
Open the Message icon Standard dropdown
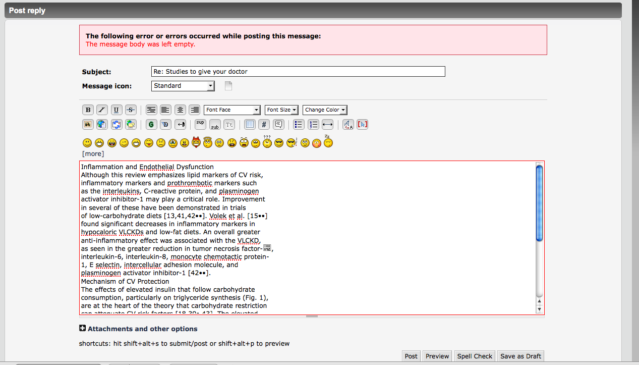coord(183,86)
